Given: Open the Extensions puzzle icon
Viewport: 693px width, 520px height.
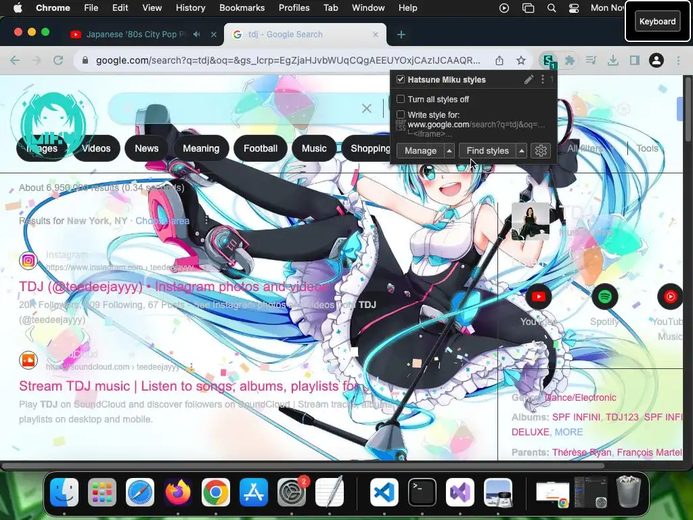Looking at the screenshot, I should [570, 60].
